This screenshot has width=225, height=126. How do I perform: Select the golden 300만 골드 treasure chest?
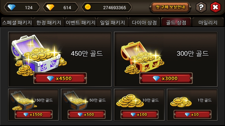(142, 57)
